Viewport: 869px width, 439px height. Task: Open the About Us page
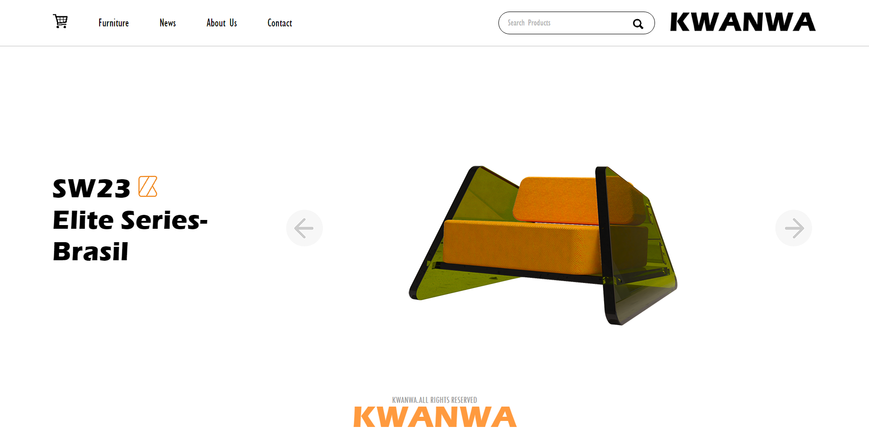click(x=221, y=23)
